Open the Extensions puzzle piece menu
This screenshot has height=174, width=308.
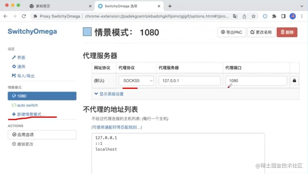click(274, 16)
